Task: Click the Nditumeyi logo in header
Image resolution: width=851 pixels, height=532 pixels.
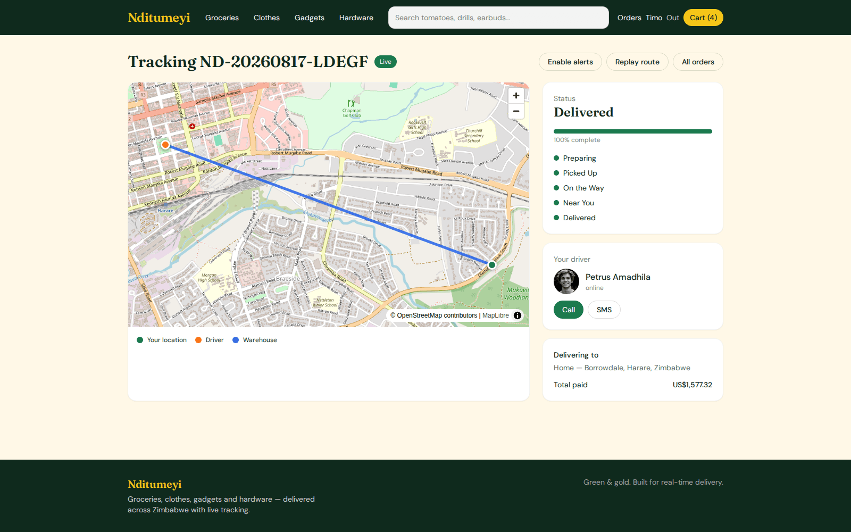Action: tap(159, 18)
